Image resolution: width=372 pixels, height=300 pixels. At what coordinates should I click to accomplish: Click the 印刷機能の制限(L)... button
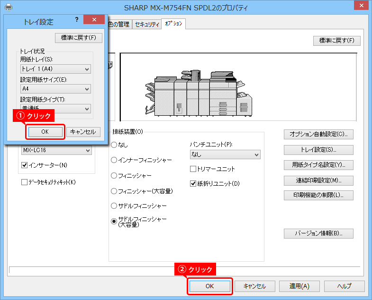pos(318,195)
